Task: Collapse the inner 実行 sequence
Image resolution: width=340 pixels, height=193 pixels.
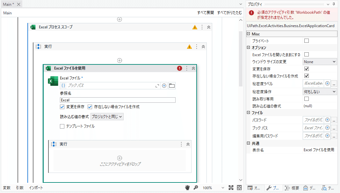Action: click(188, 144)
